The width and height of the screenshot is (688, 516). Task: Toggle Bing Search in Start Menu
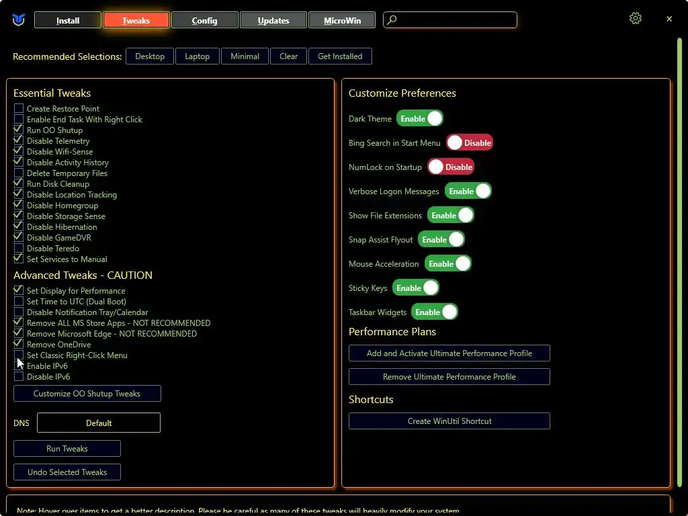[x=470, y=142]
